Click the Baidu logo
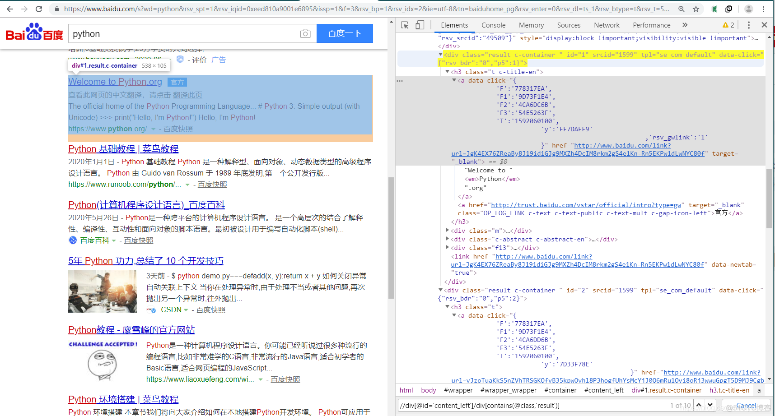 pos(34,32)
